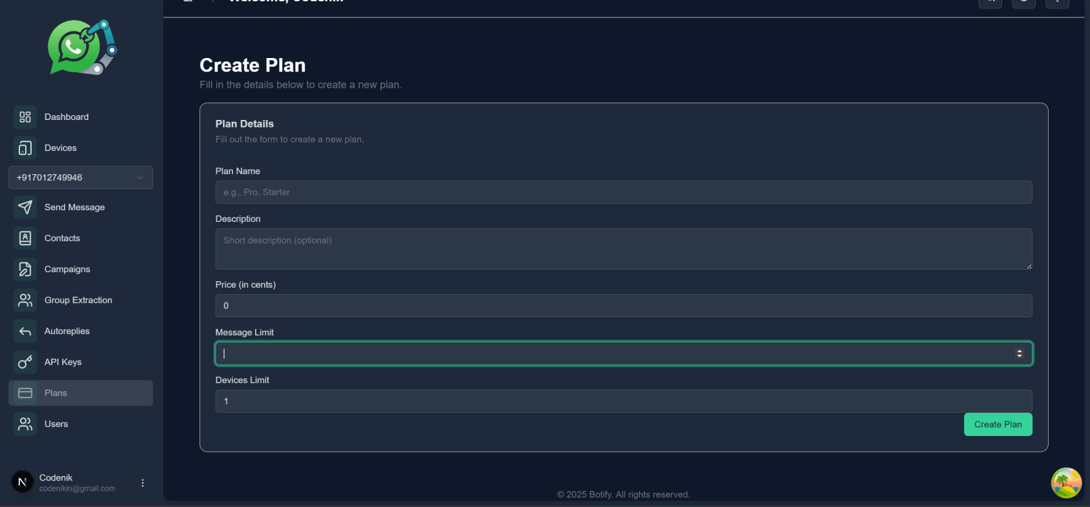1090x507 pixels.
Task: Go to Devices in the sidebar
Action: [81, 148]
